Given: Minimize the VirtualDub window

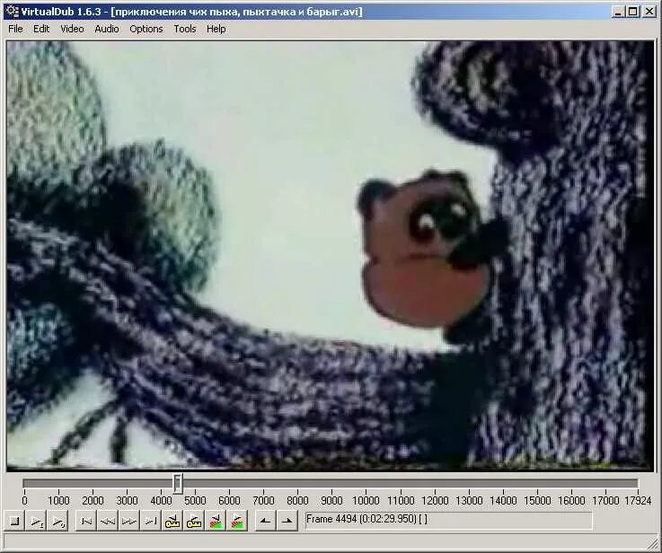Looking at the screenshot, I should 618,12.
